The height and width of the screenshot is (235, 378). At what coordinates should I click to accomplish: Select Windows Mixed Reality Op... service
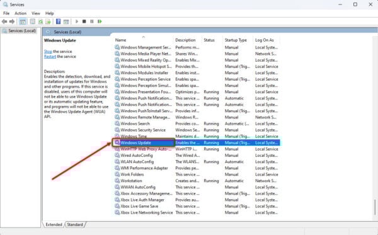tap(146, 60)
